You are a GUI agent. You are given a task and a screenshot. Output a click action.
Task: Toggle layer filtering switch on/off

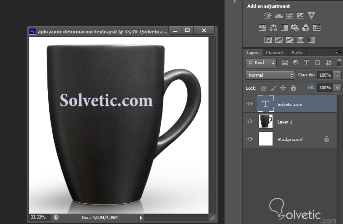click(x=339, y=63)
